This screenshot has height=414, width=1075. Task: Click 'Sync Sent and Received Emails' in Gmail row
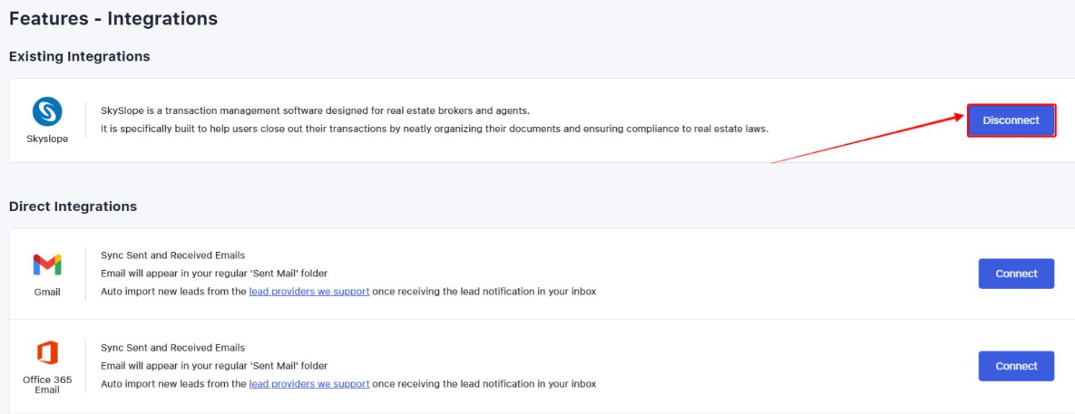pos(172,256)
